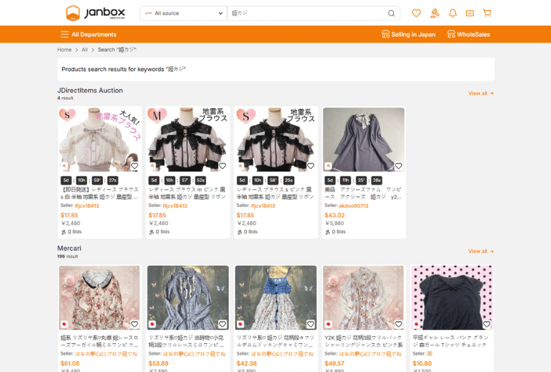Open the All source dropdown
The image size is (551, 372).
coord(183,13)
